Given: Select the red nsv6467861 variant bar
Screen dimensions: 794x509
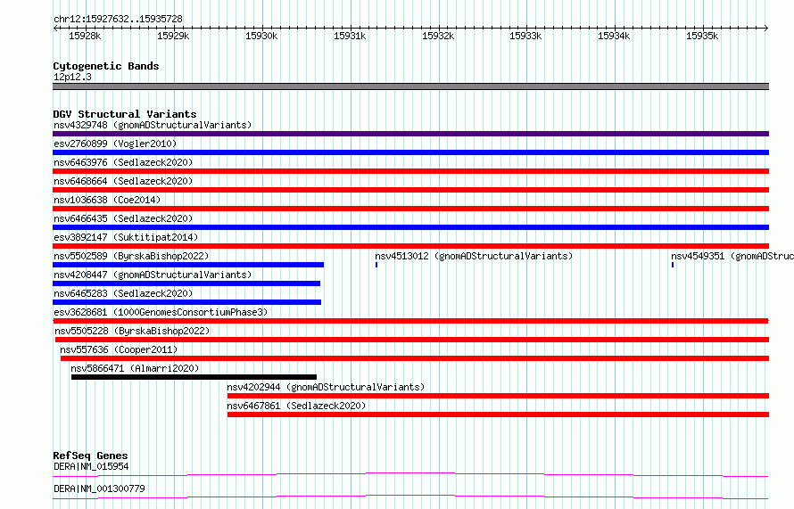Looking at the screenshot, I should point(499,415).
